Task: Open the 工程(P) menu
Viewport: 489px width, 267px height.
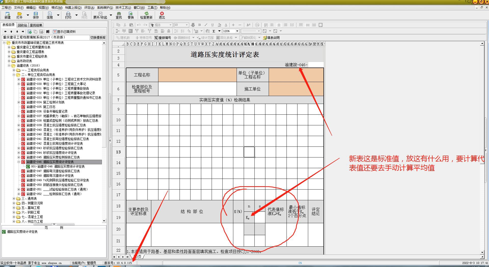Action: point(6,7)
